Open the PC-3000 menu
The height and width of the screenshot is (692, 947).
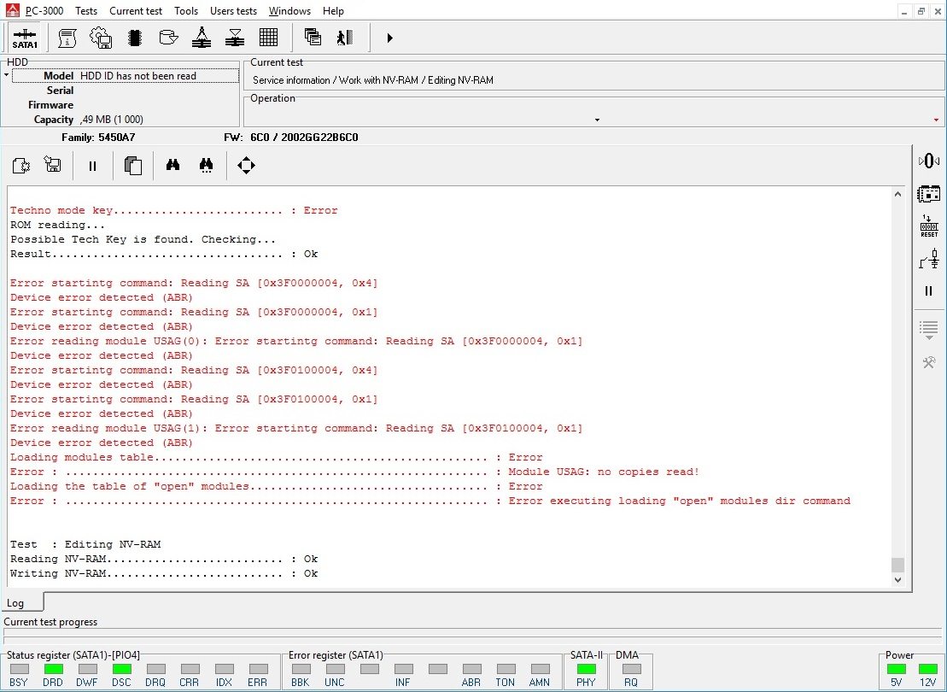pyautogui.click(x=44, y=11)
